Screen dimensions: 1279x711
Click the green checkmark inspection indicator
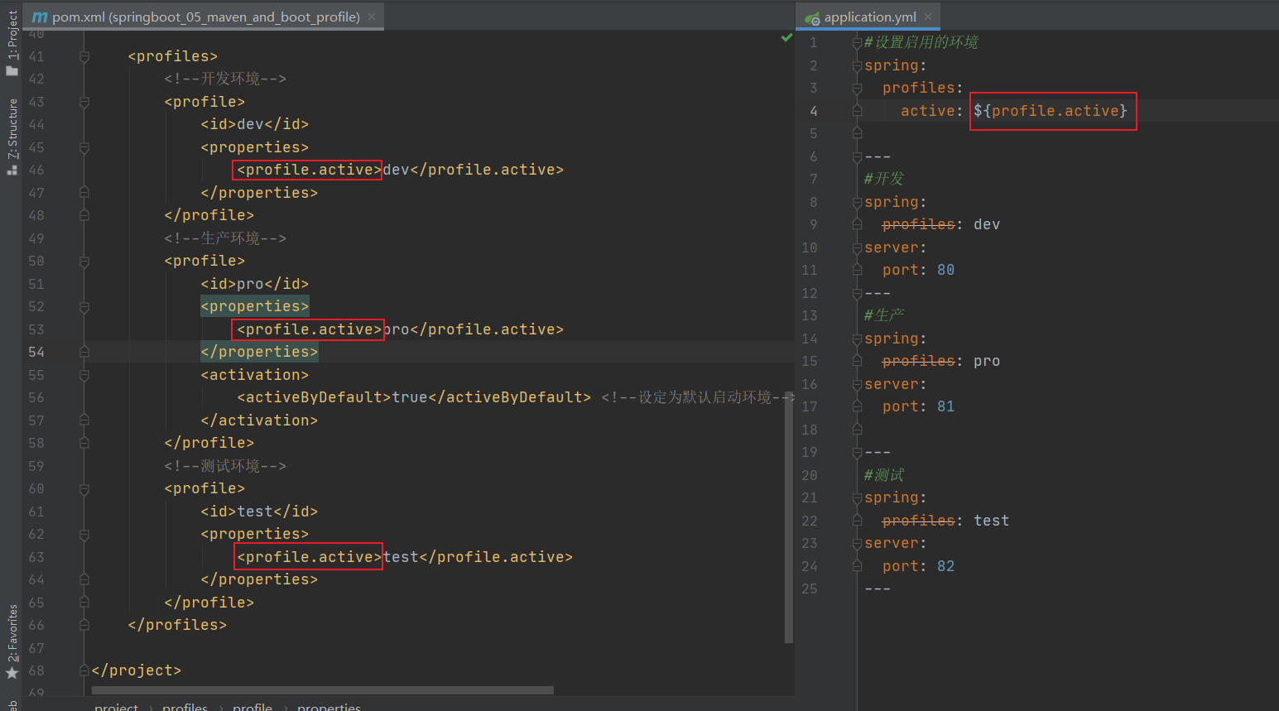(x=786, y=38)
